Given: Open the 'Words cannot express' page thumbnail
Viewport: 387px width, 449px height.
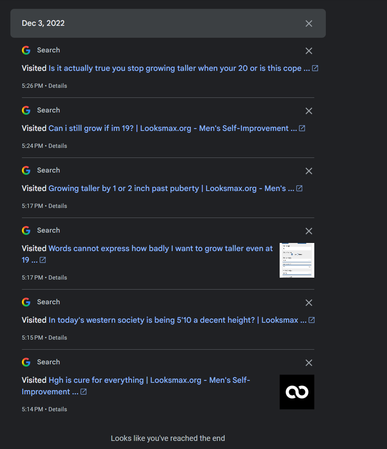Looking at the screenshot, I should 297,260.
